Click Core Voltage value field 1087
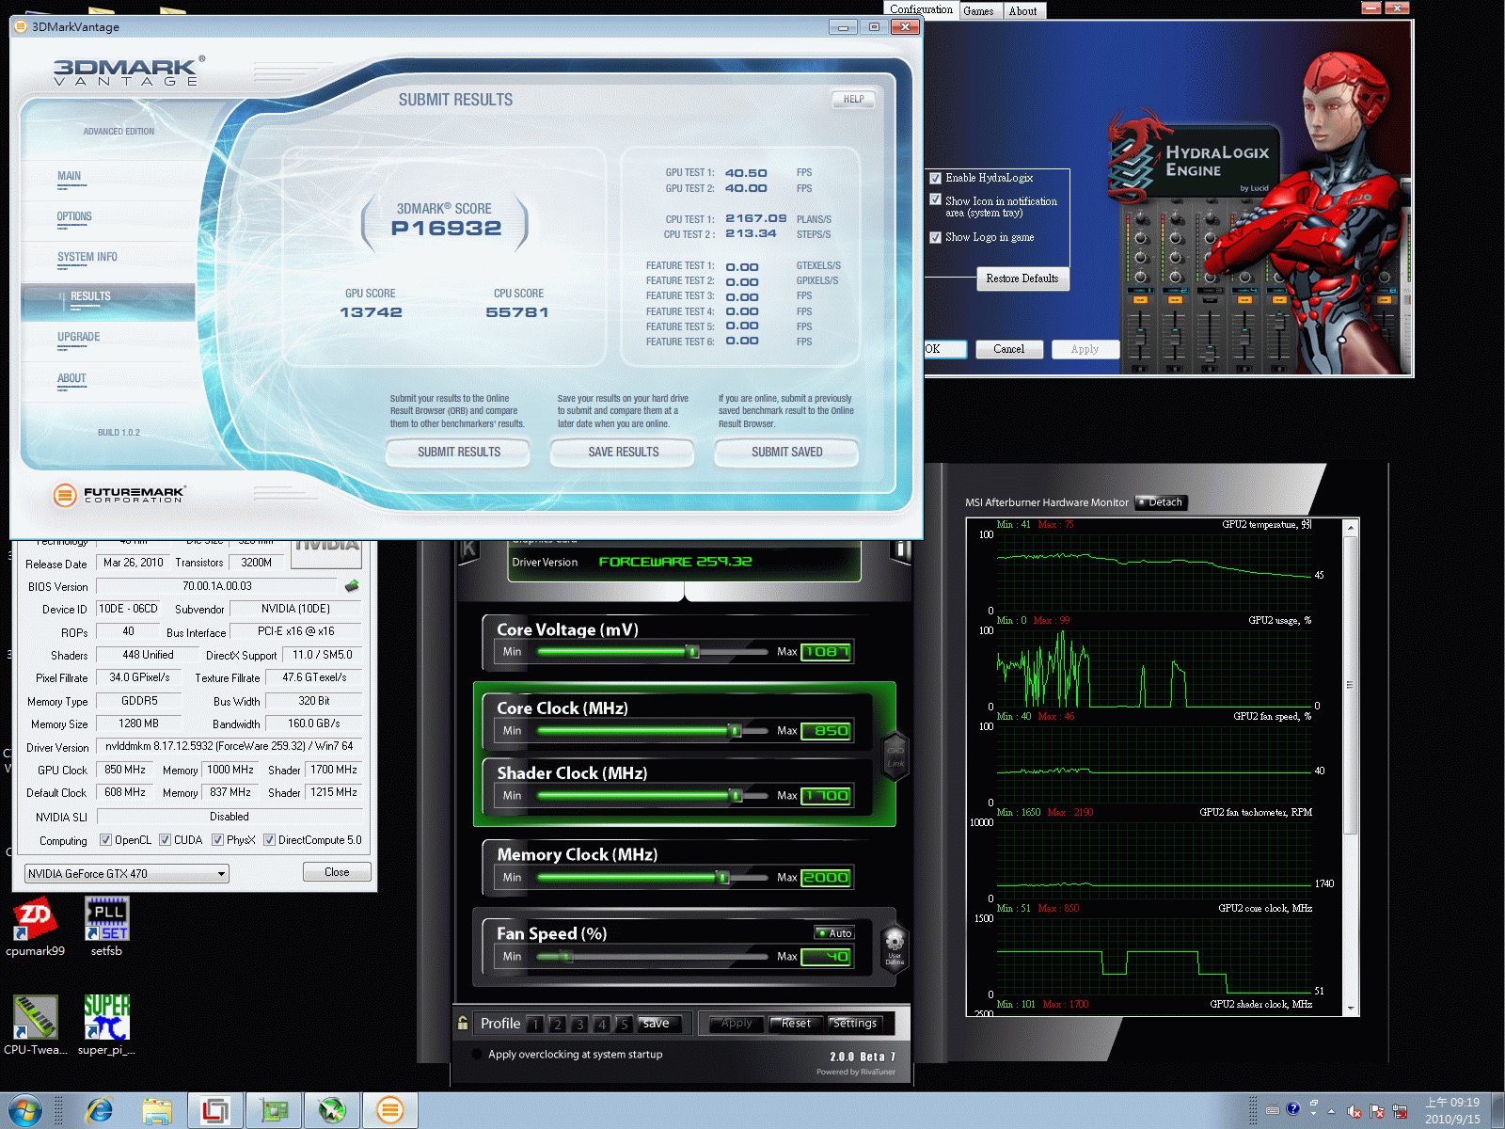Screen dimensions: 1505x1129 tap(826, 652)
